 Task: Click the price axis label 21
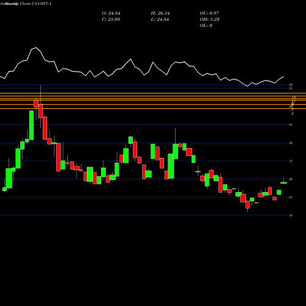coord(291,197)
